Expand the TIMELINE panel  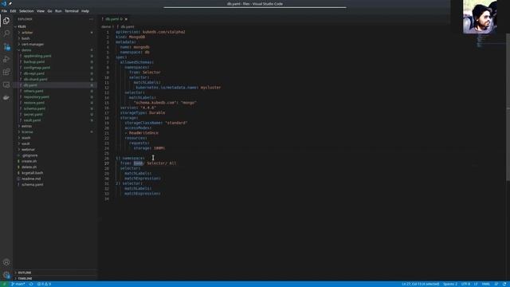click(x=25, y=278)
